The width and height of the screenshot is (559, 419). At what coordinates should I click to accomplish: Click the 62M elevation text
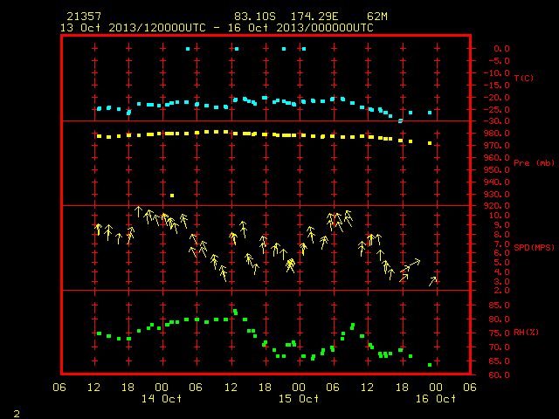[377, 17]
